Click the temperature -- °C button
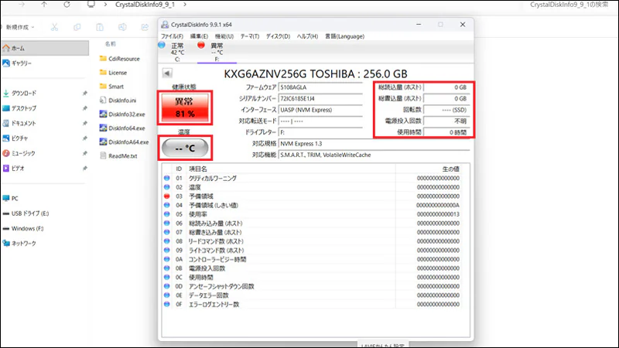The width and height of the screenshot is (619, 348). point(185,148)
